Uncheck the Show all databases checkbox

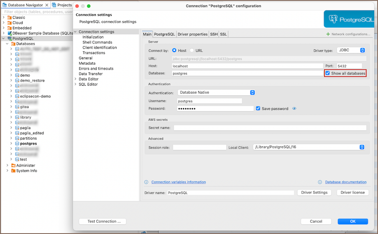[328, 73]
